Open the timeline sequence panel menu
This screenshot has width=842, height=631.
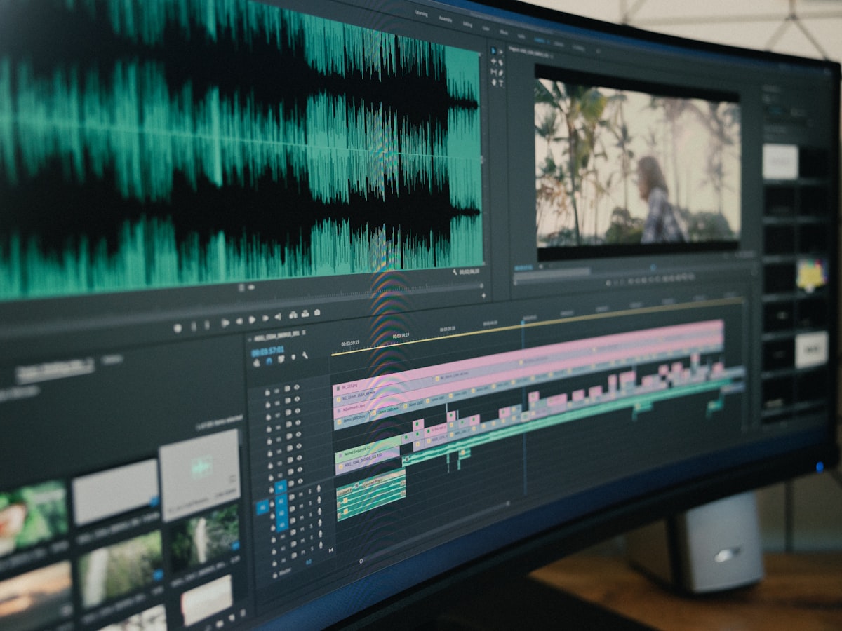[x=303, y=332]
